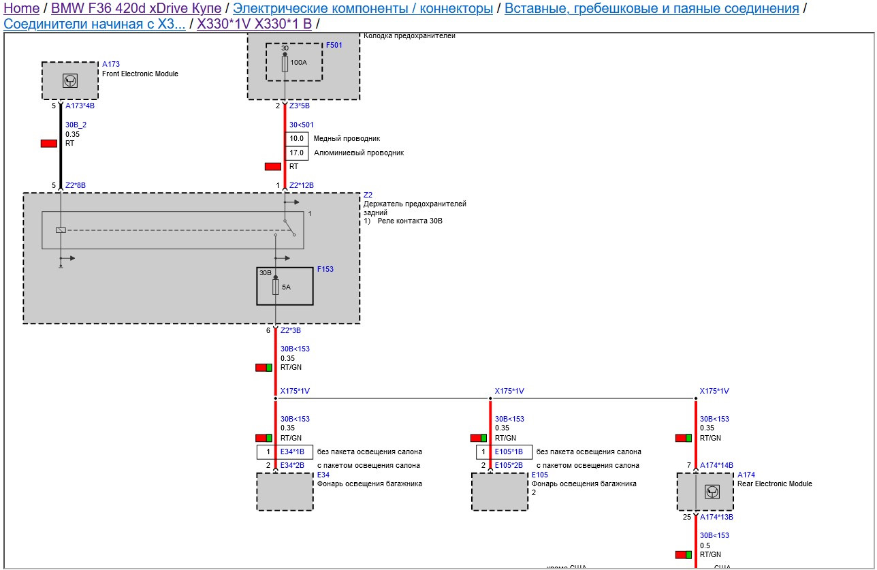Click the gray E105 component box
The height and width of the screenshot is (570, 877).
500,492
